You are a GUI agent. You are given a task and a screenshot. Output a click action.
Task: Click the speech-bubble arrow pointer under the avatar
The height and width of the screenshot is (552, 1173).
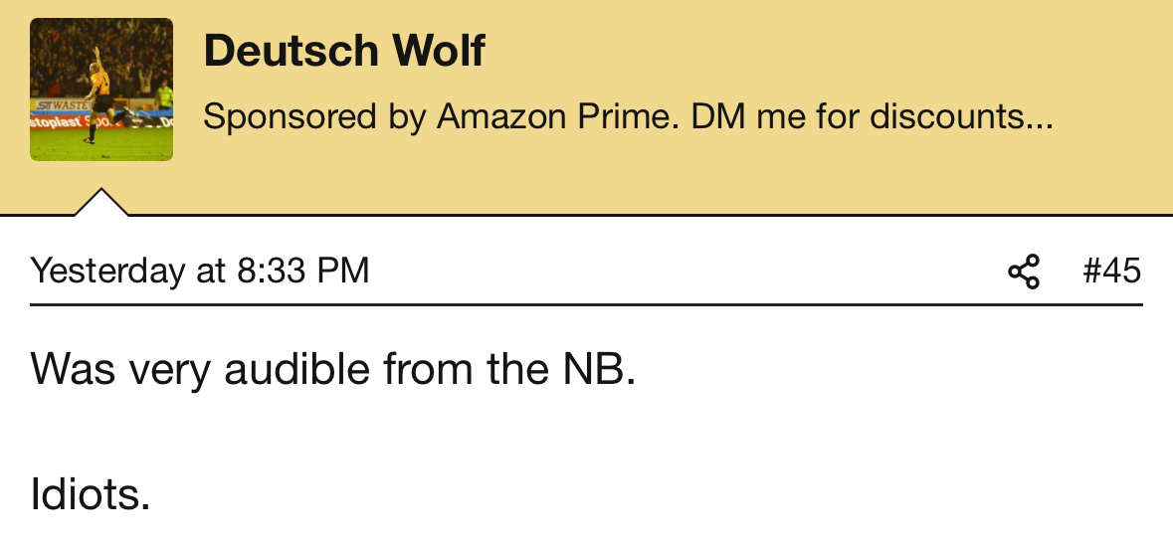click(x=101, y=203)
